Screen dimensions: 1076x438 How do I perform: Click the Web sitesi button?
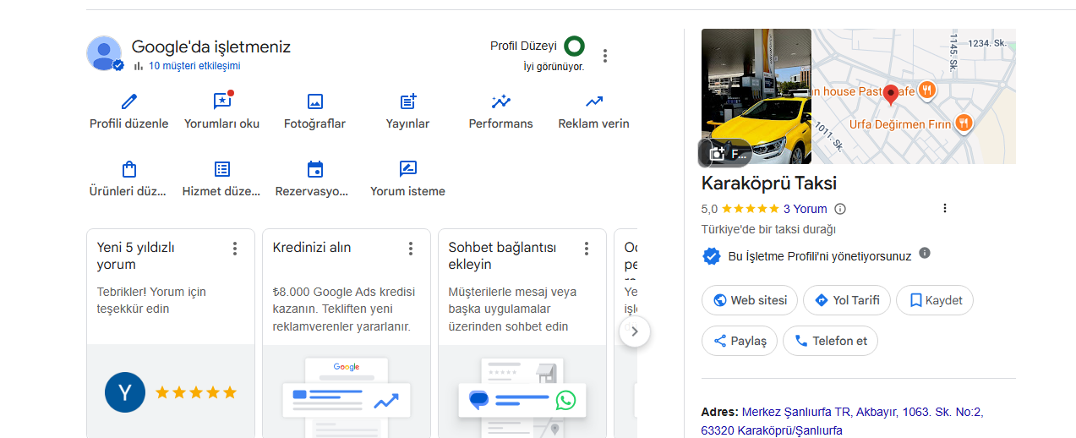[x=750, y=300]
